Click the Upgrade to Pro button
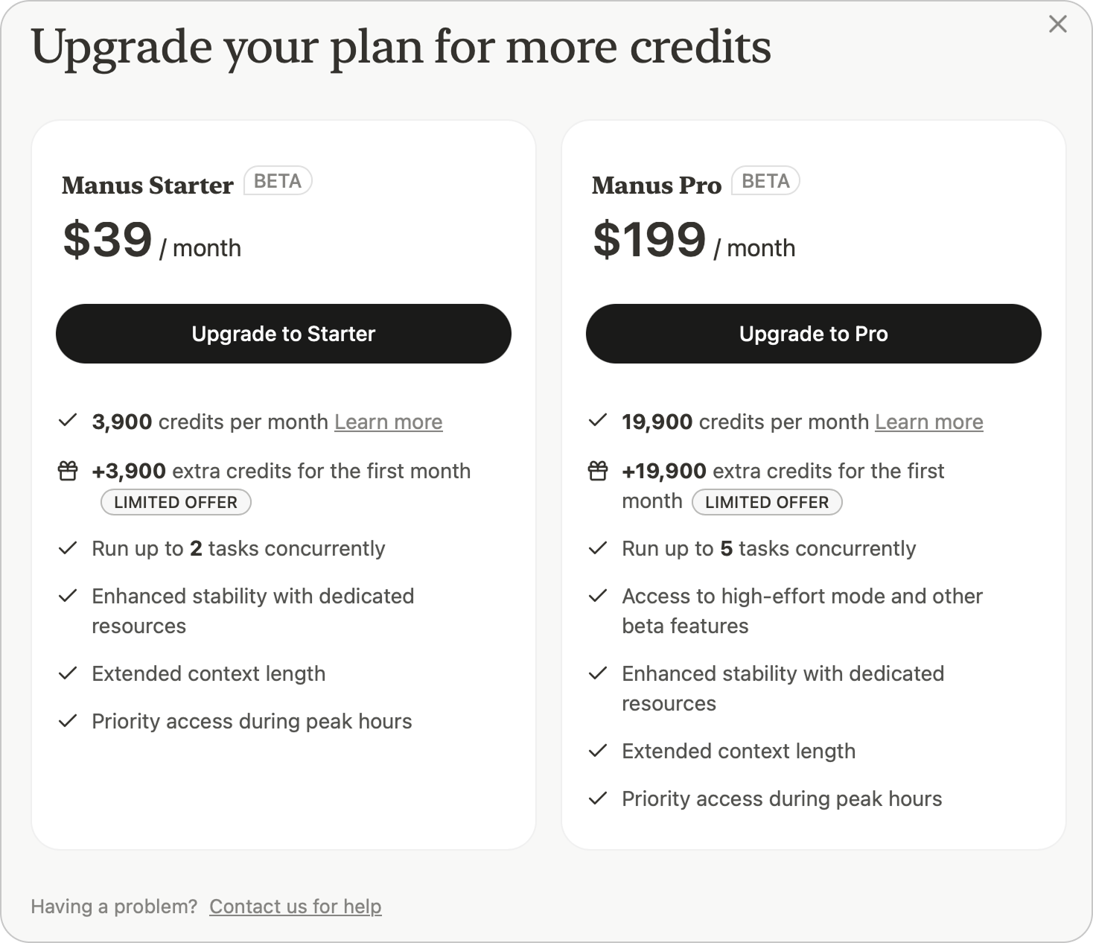This screenshot has width=1093, height=943. 814,334
